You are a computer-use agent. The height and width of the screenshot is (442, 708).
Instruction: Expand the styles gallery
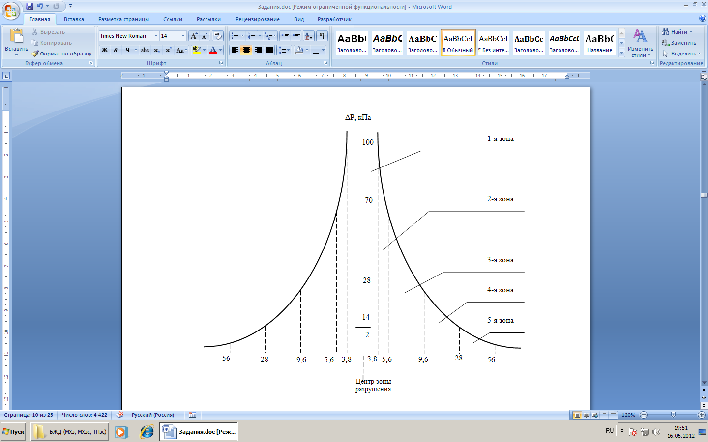pos(621,52)
